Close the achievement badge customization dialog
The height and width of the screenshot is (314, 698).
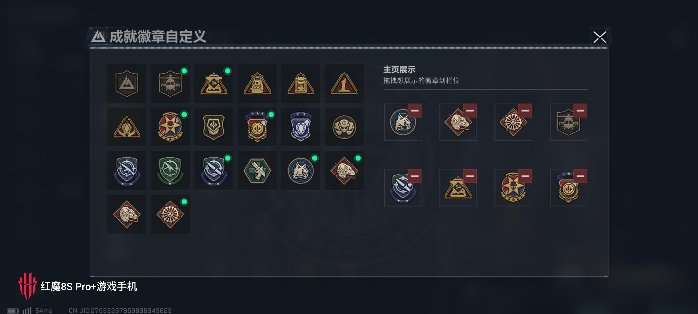tap(599, 37)
